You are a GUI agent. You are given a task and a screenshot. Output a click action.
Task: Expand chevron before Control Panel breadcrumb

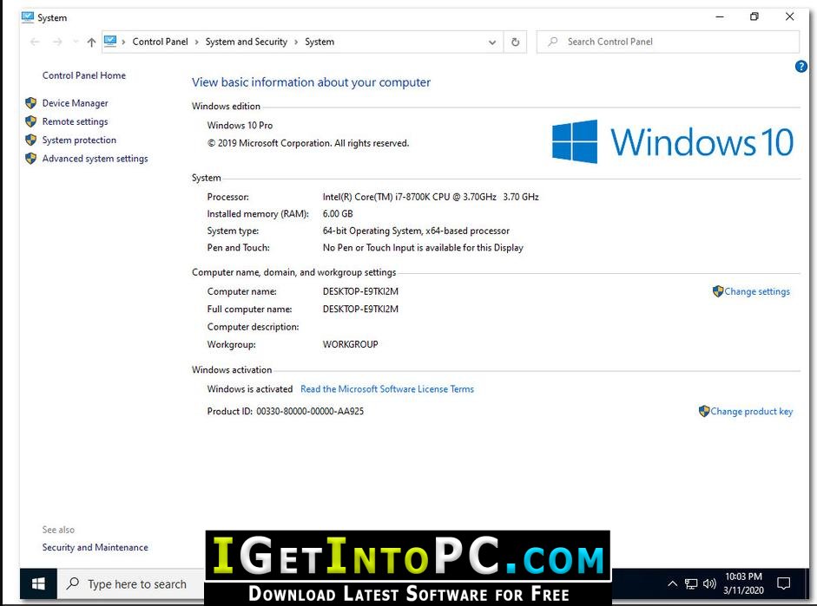click(124, 42)
